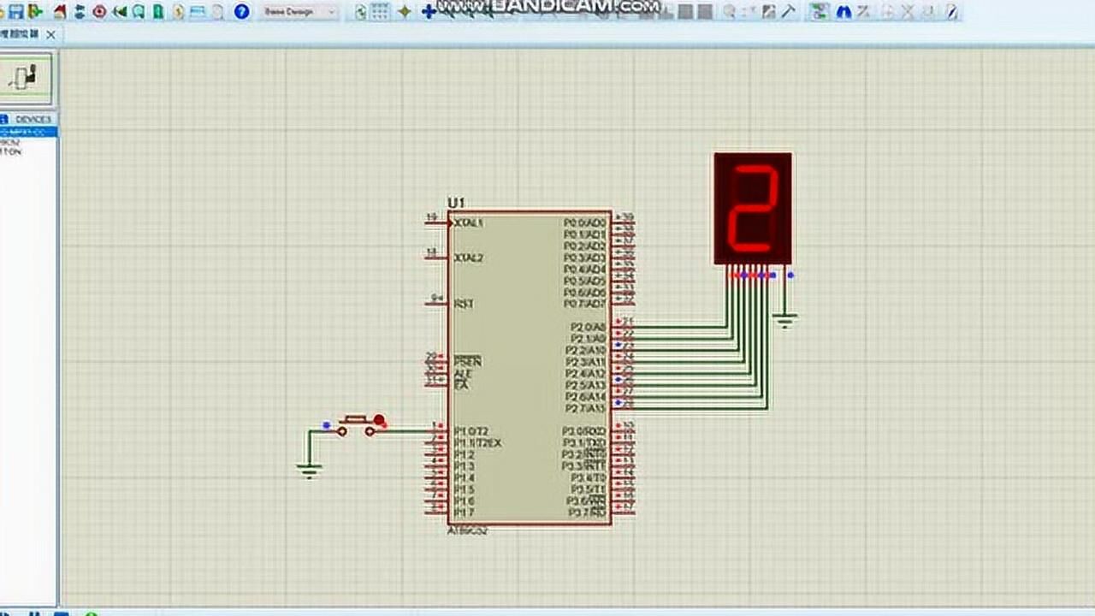The image size is (1095, 616).
Task: Click the DEVICES panel header
Action: point(33,119)
